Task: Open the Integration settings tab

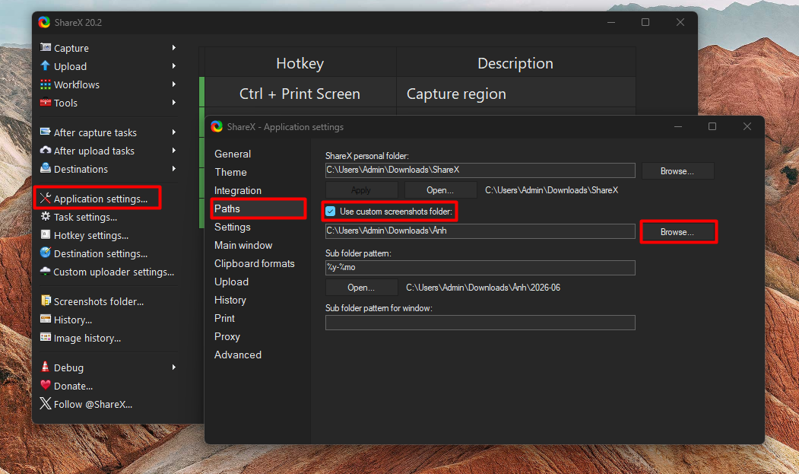Action: [237, 190]
